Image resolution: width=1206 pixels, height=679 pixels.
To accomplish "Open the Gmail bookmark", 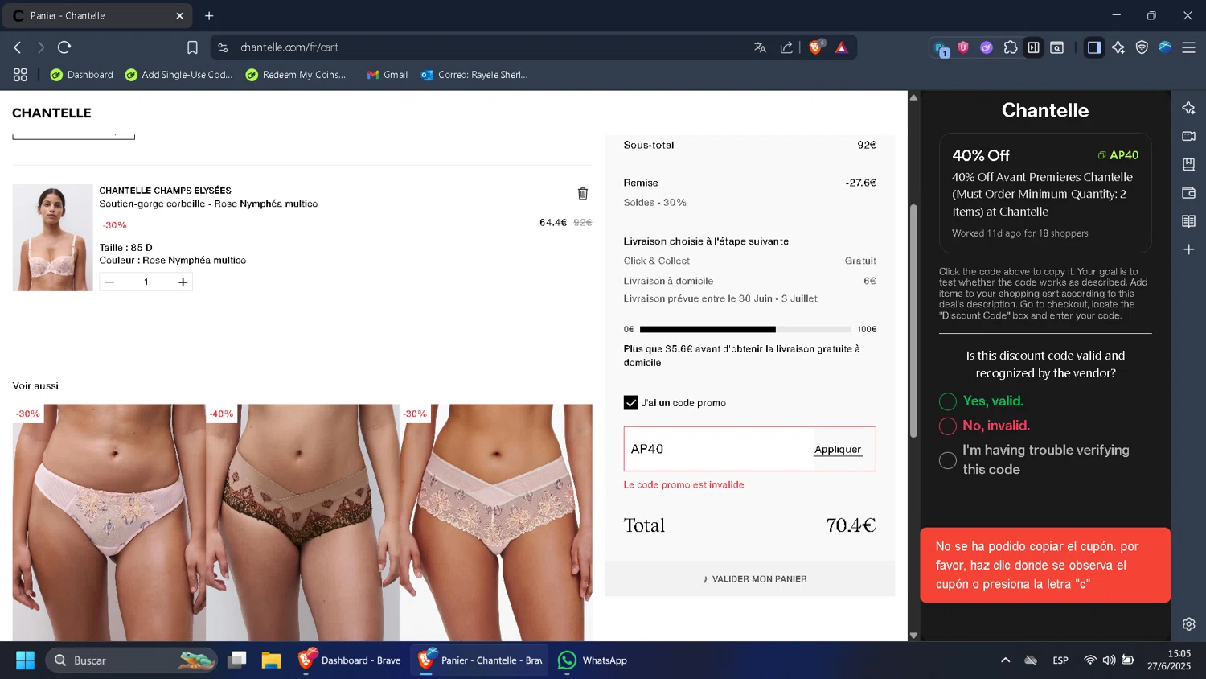I will point(388,75).
